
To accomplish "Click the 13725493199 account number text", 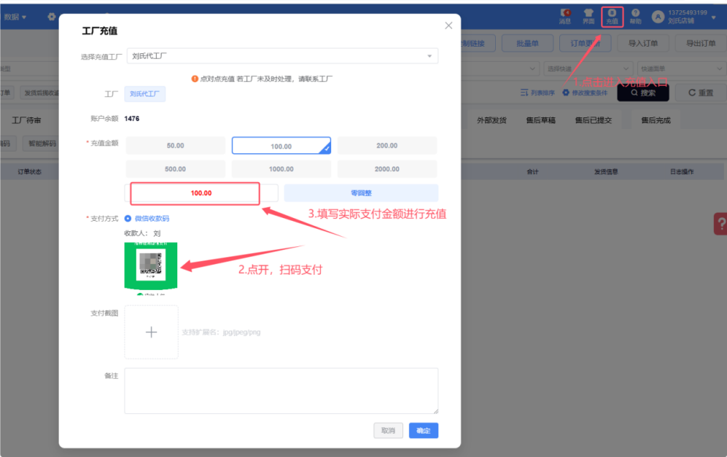I will tap(688, 12).
